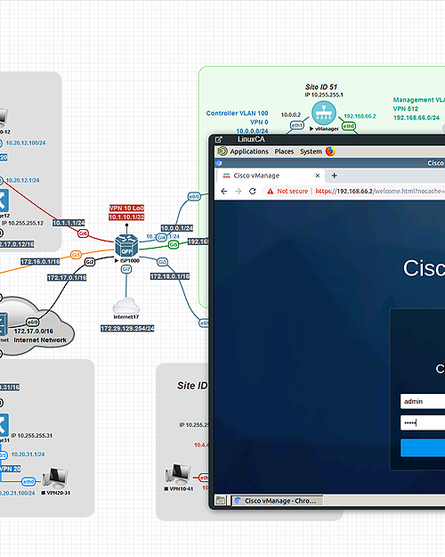Reload the vManage browser page
This screenshot has width=445, height=557.
click(252, 191)
